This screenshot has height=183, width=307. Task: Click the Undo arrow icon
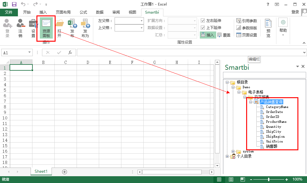[x=23, y=4]
